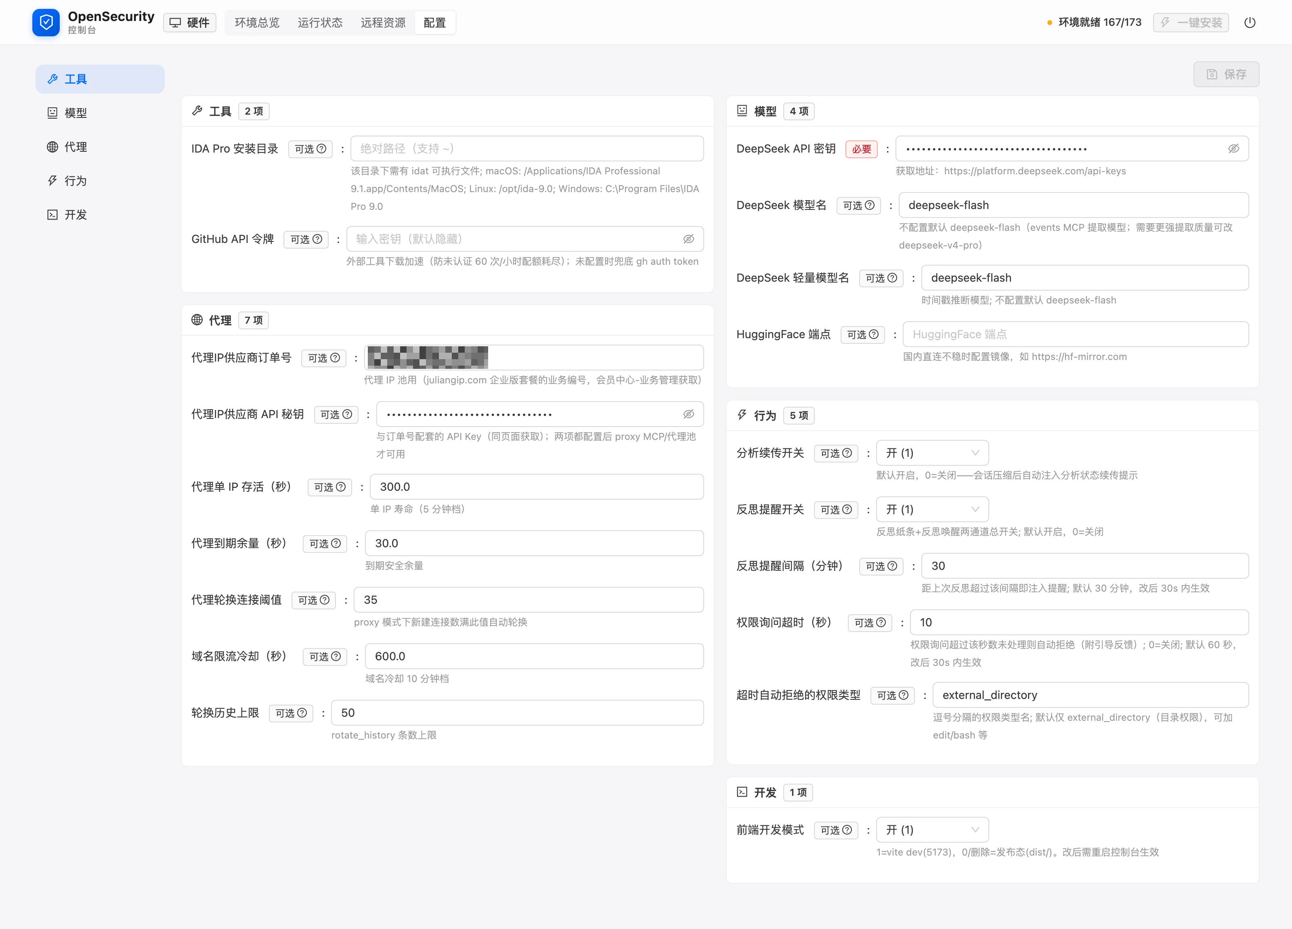This screenshot has height=929, width=1292.
Task: Select 工具 in the sidebar
Action: click(100, 79)
